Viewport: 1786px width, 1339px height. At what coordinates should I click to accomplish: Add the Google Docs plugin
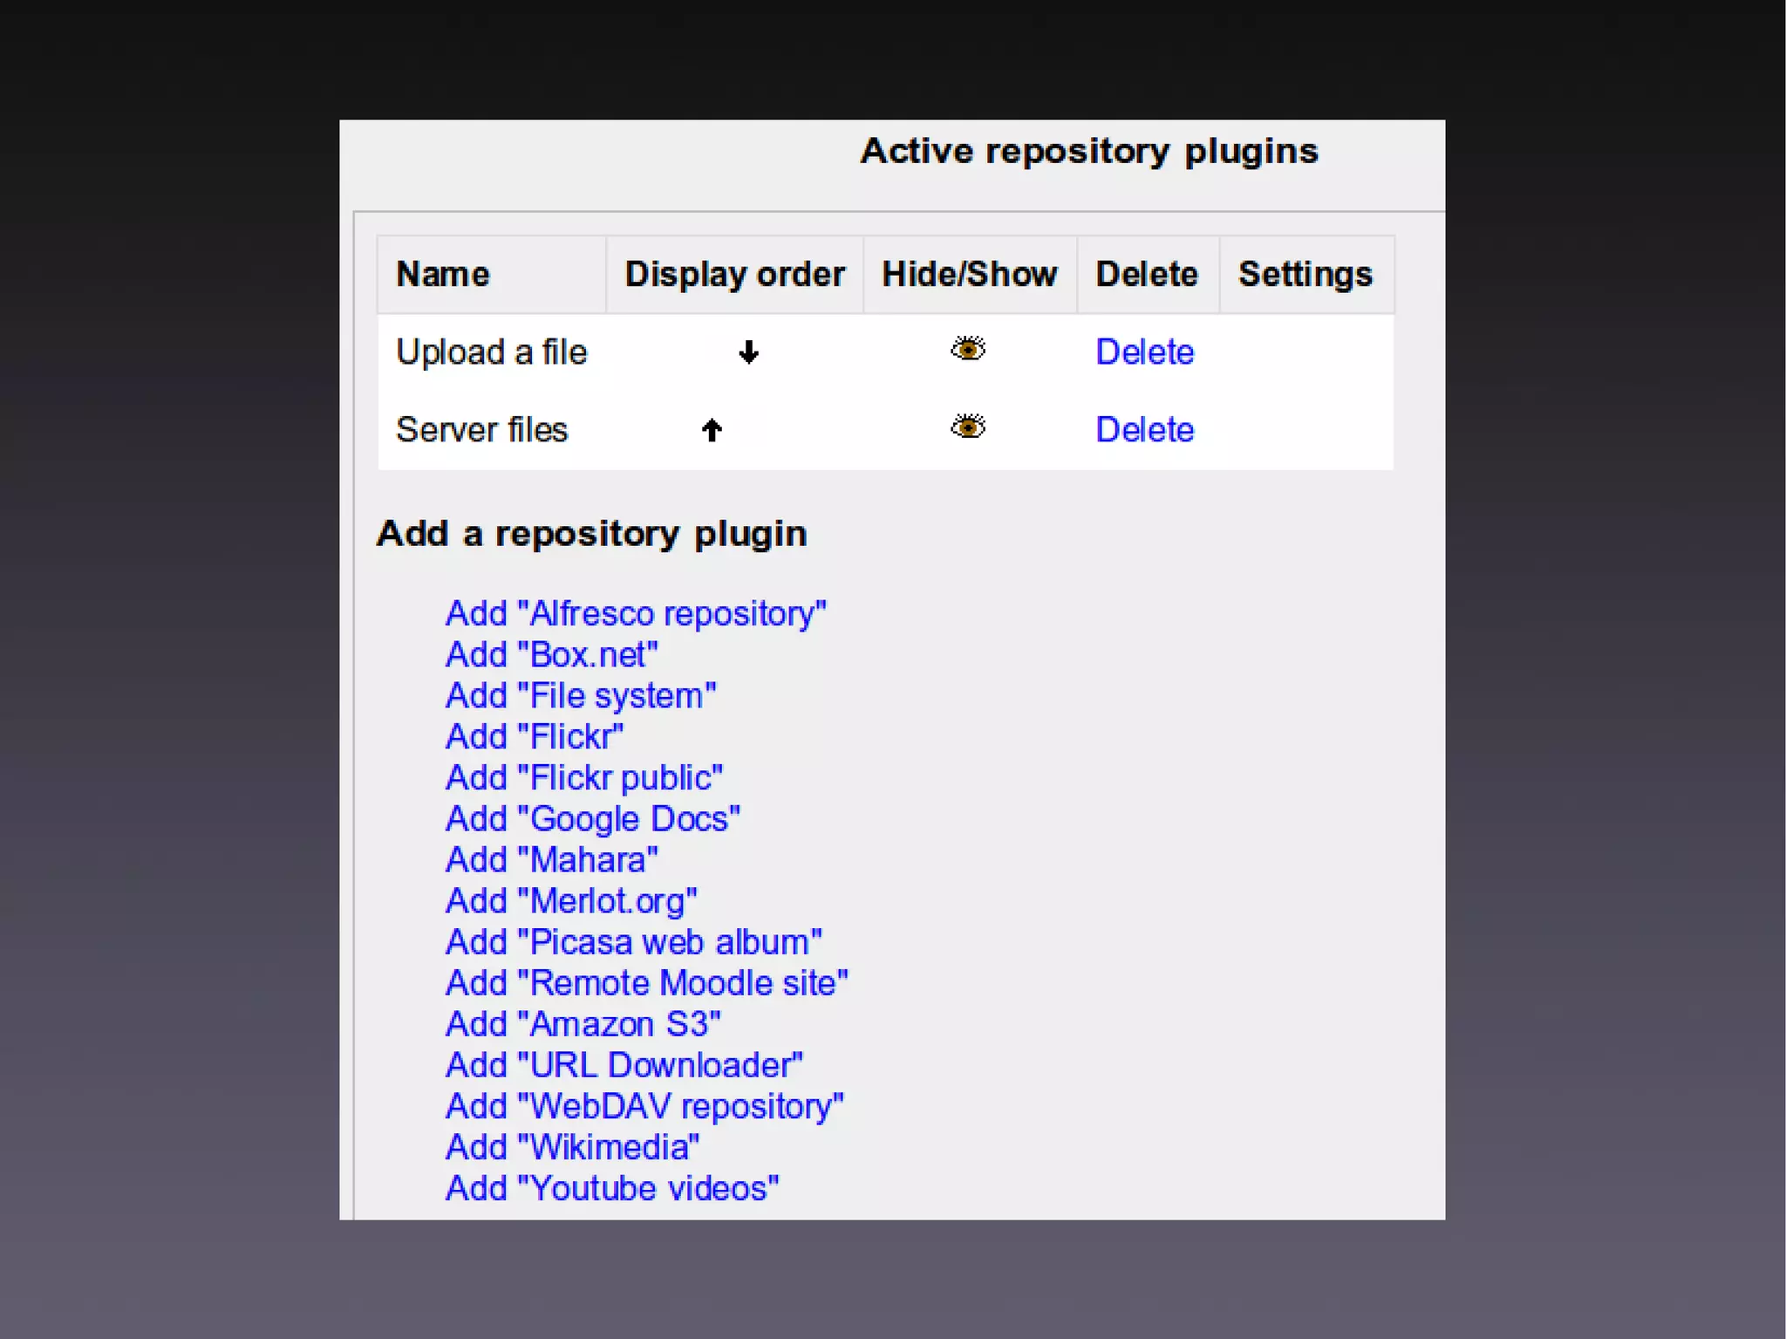(593, 819)
